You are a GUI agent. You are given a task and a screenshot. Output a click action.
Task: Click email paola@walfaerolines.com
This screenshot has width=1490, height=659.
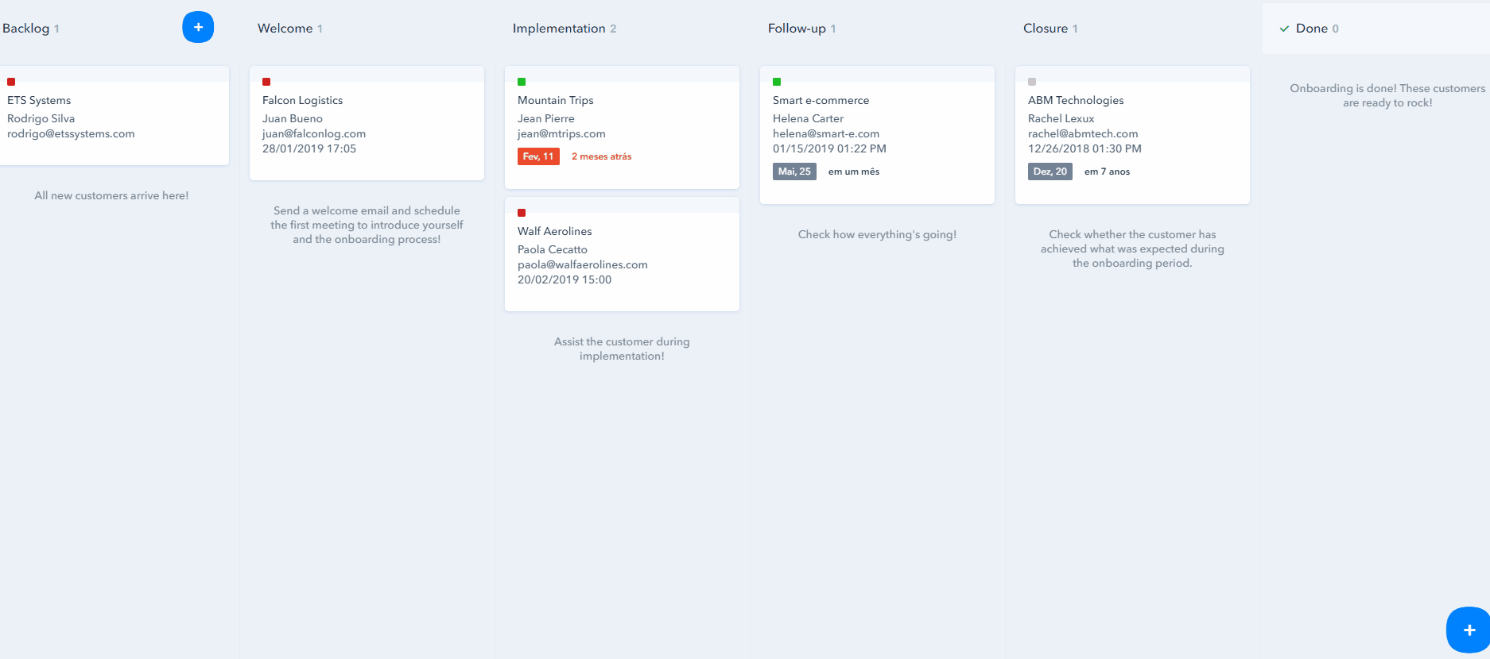582,264
